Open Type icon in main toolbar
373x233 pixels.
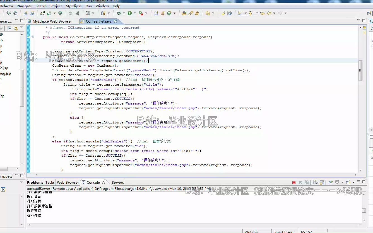pyautogui.click(x=184, y=13)
